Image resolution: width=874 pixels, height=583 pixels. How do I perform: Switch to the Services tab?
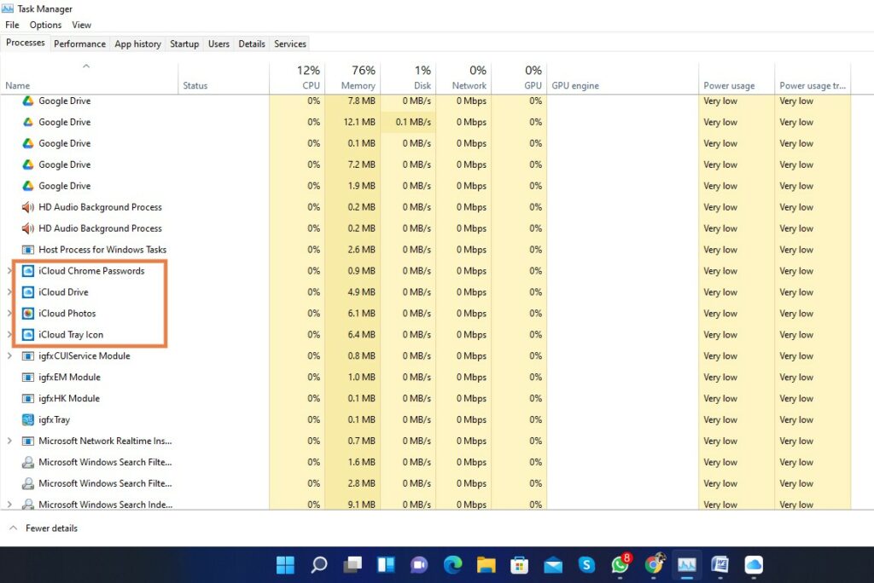click(x=290, y=44)
